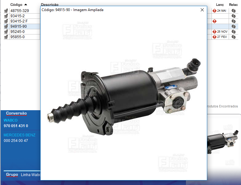This screenshot has height=185, width=241.
Task: Add item 94915-90 via its cart icon
Action: click(6, 26)
